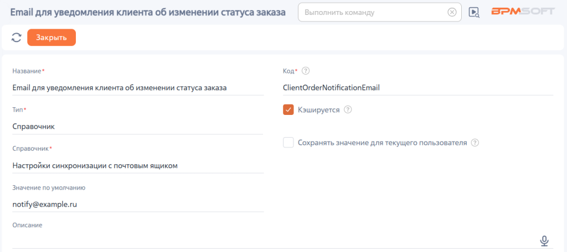Click the Закрыть button
This screenshot has width=567, height=252.
[51, 38]
